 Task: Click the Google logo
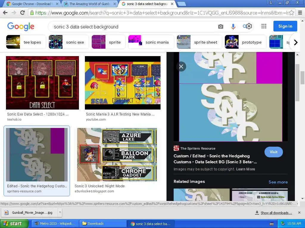pos(21,26)
